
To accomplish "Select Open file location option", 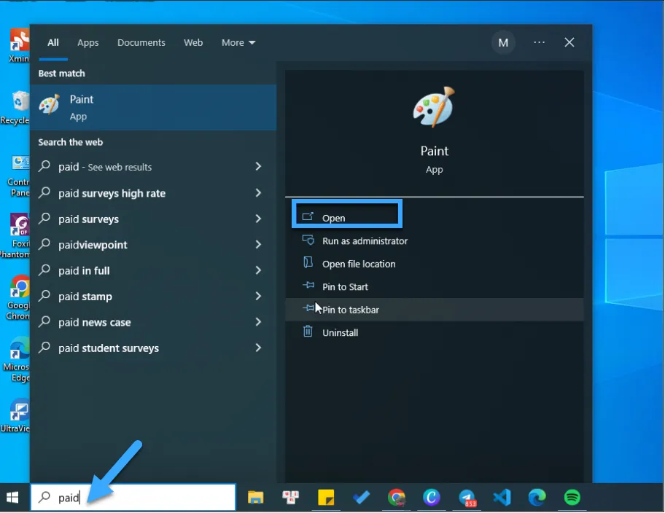I will click(x=435, y=264).
